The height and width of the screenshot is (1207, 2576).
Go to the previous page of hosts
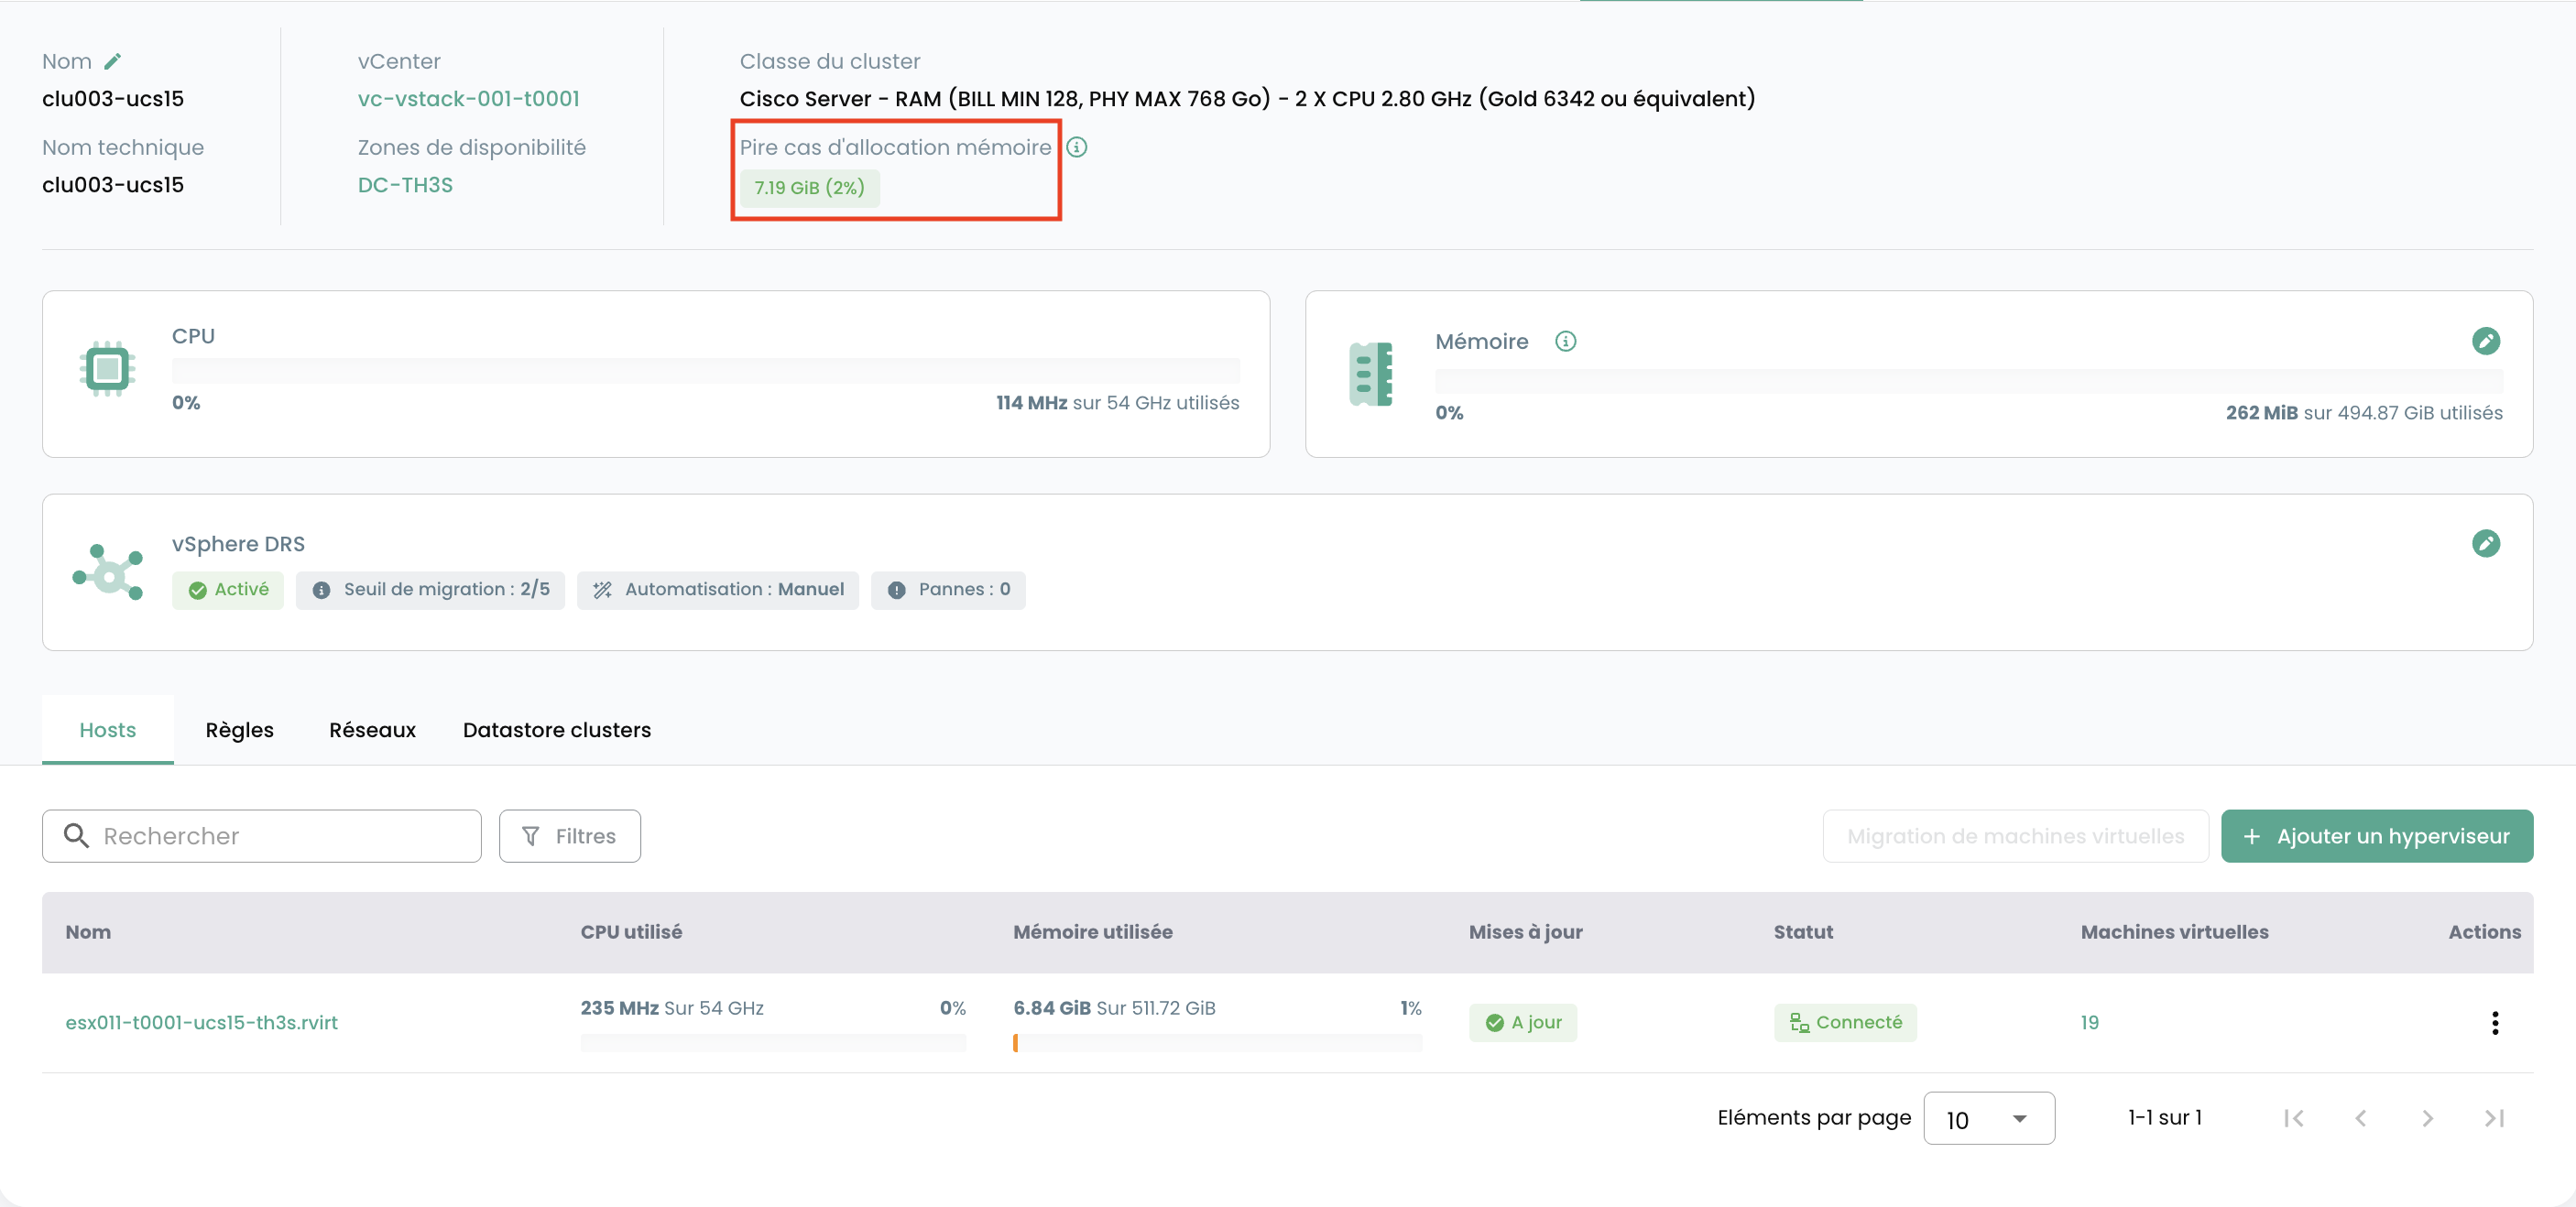2361,1118
